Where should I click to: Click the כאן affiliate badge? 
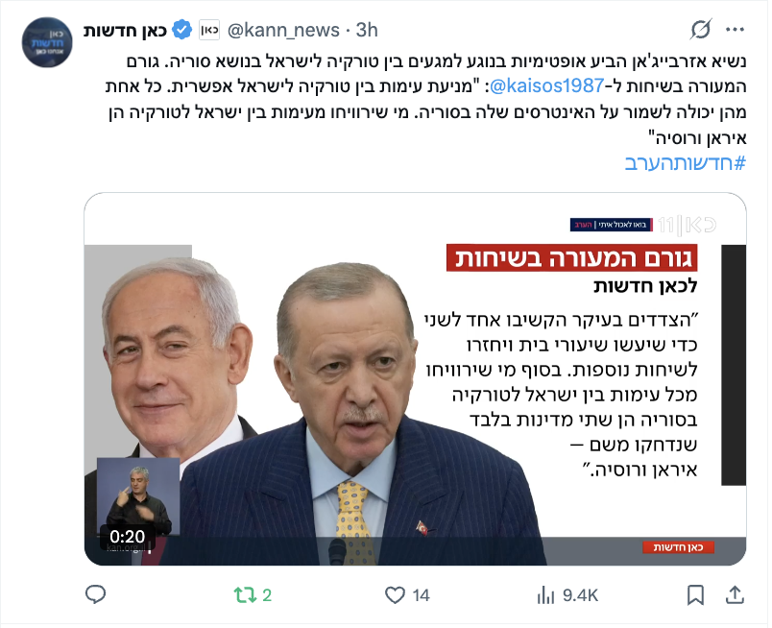coord(209,30)
